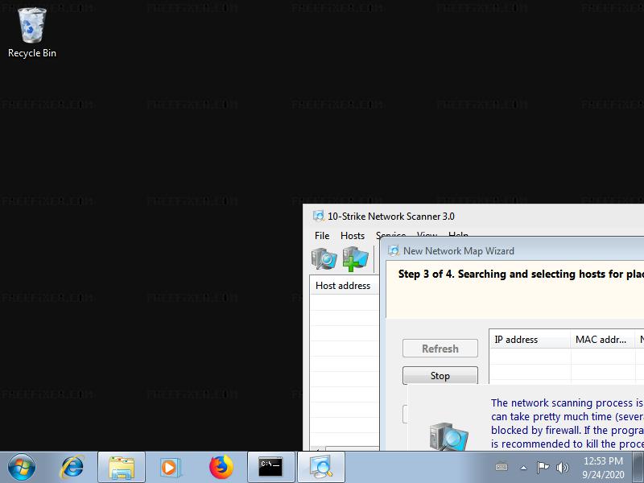
Task: Click the taskbar clock showing 12:53 PM
Action: coord(603,467)
